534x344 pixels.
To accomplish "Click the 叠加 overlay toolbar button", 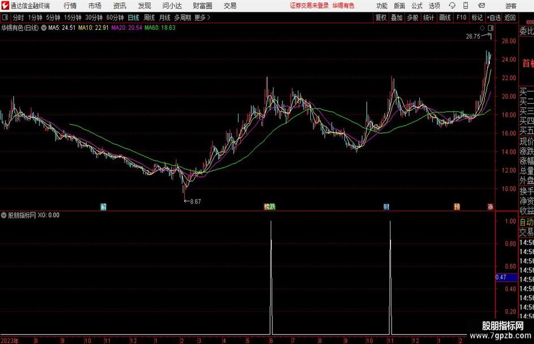I will point(397,18).
